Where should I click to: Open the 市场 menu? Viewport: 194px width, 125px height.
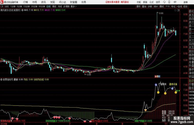point(35,2)
